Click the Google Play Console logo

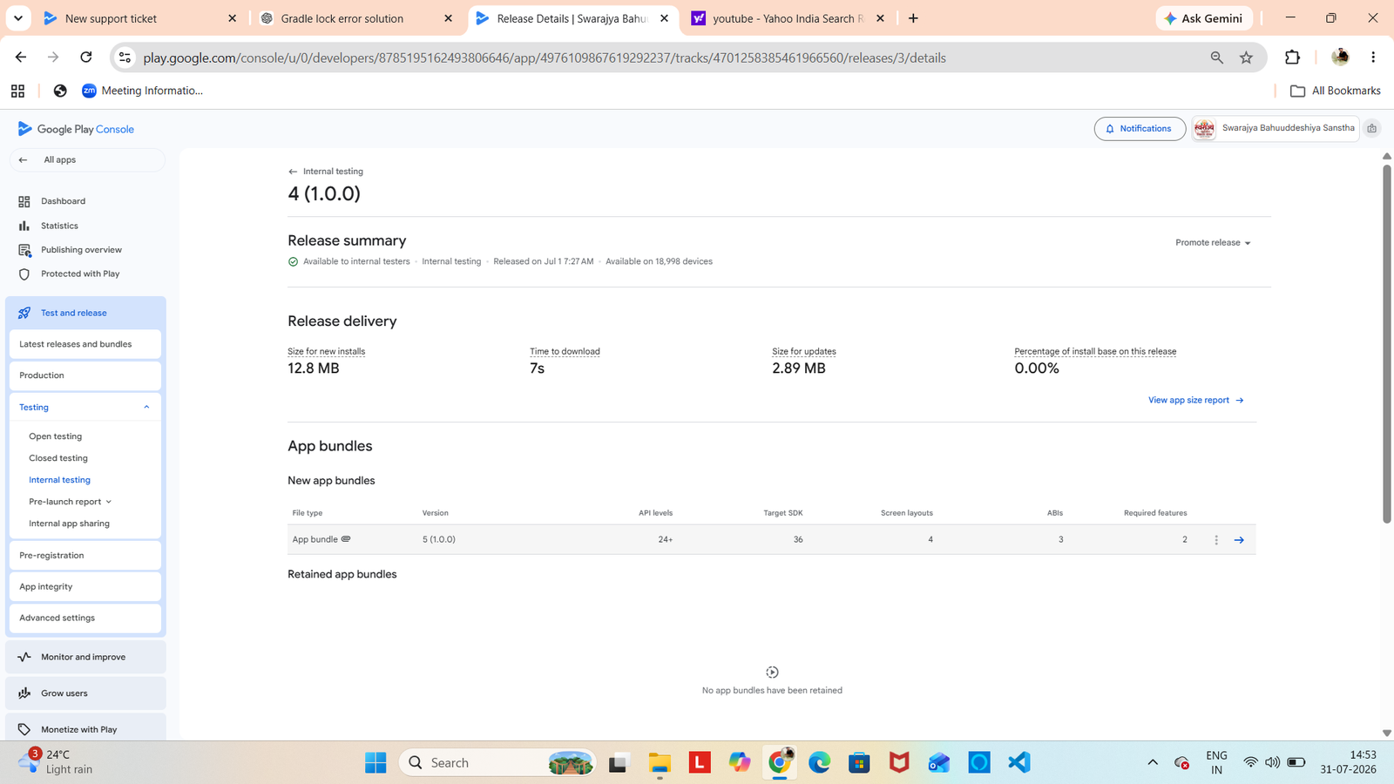(x=76, y=129)
